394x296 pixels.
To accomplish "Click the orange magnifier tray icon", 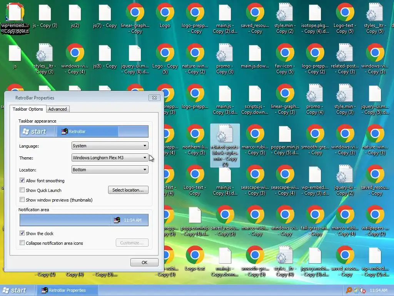I will (349, 290).
